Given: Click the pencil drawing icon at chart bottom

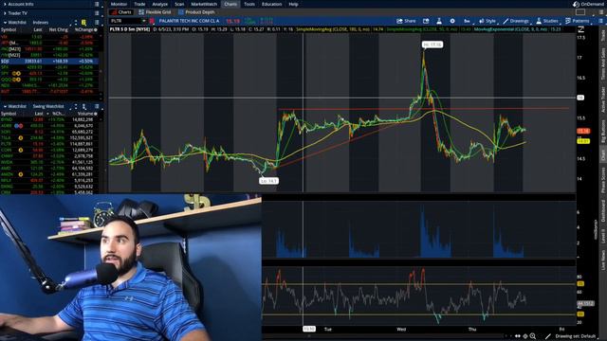Looking at the screenshot, I should click(x=548, y=336).
